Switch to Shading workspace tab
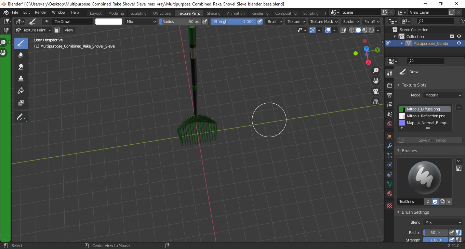 pyautogui.click(x=213, y=13)
